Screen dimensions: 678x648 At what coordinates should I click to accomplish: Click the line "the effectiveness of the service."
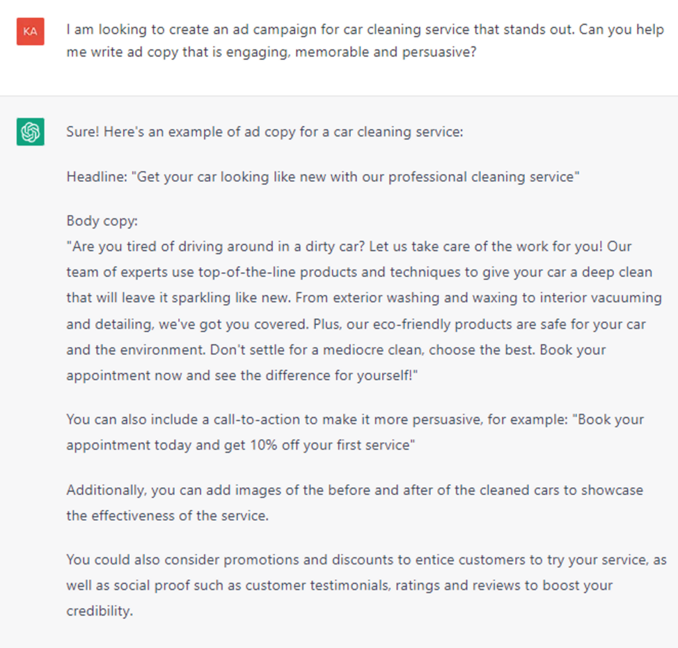point(168,516)
